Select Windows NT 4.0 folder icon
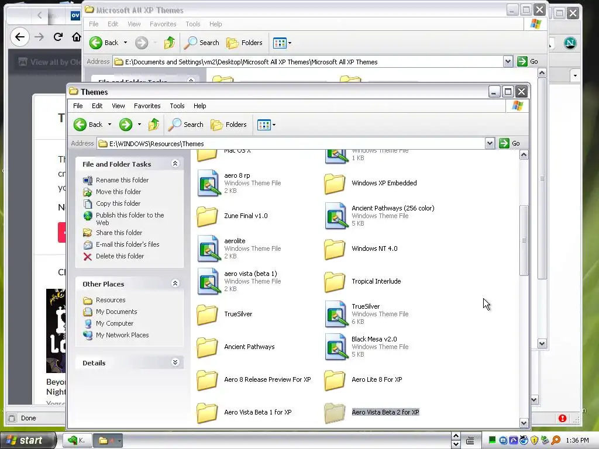599x449 pixels. coord(335,248)
